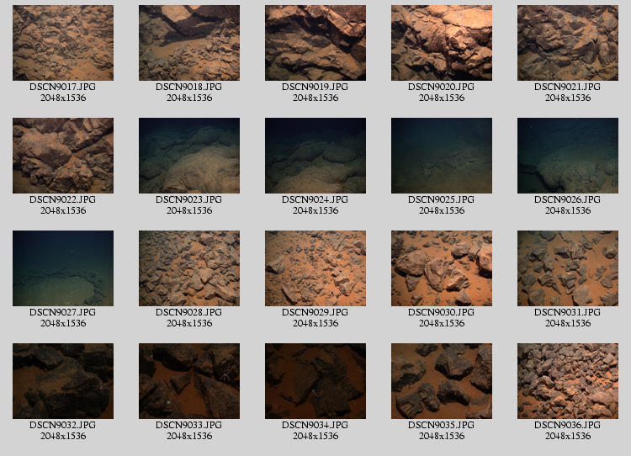Open image DSCN9026.JPG
The height and width of the screenshot is (456, 631).
point(568,156)
